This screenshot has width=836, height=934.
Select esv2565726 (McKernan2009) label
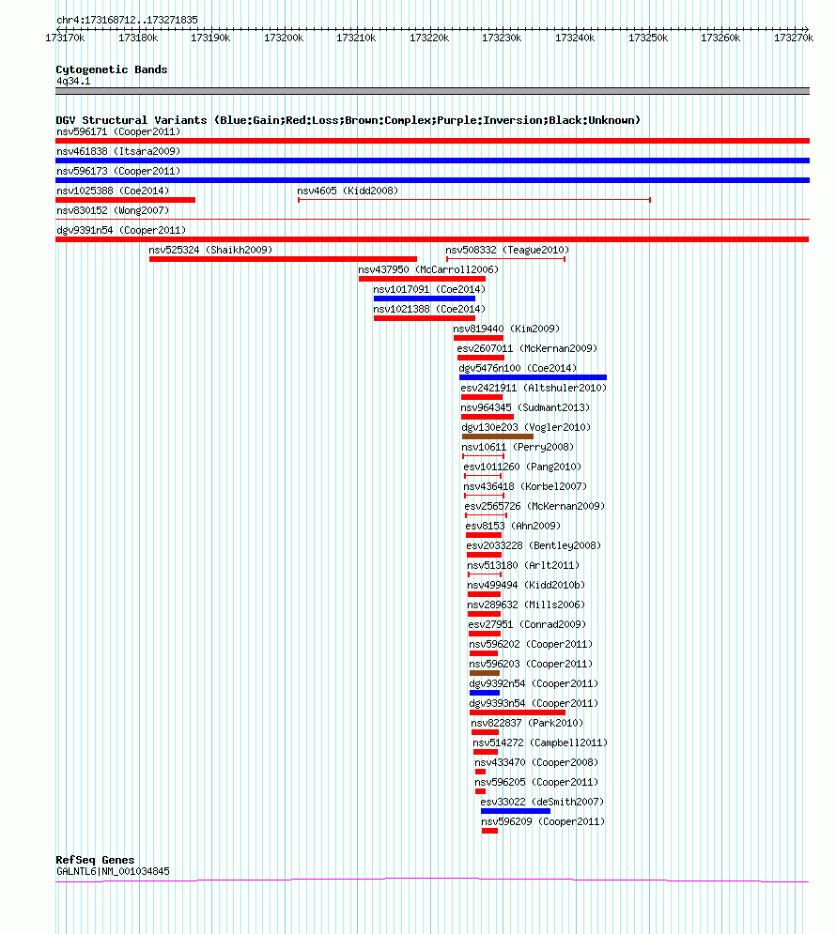pos(534,505)
